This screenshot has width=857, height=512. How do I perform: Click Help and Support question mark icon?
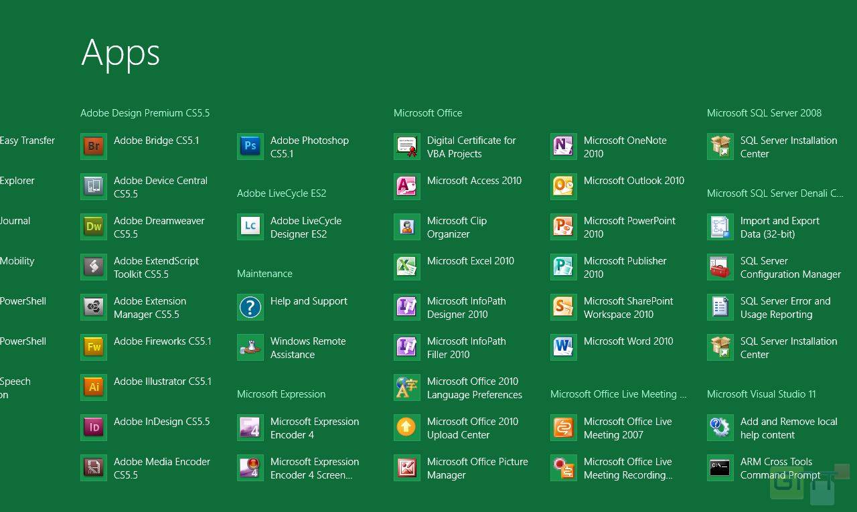[250, 307]
